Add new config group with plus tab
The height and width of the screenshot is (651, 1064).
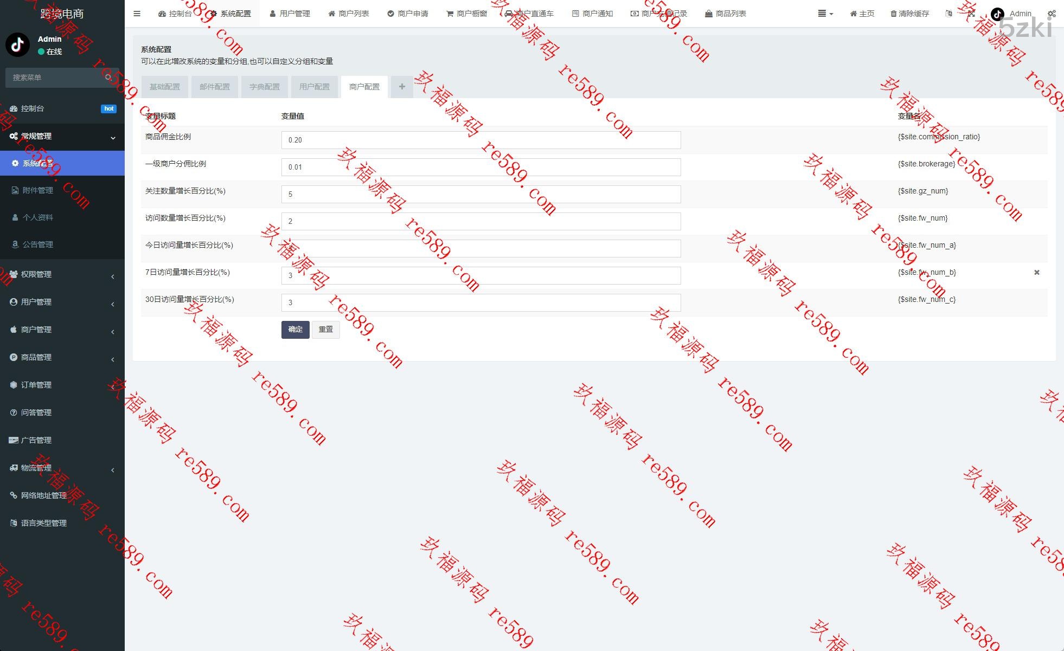coord(402,87)
